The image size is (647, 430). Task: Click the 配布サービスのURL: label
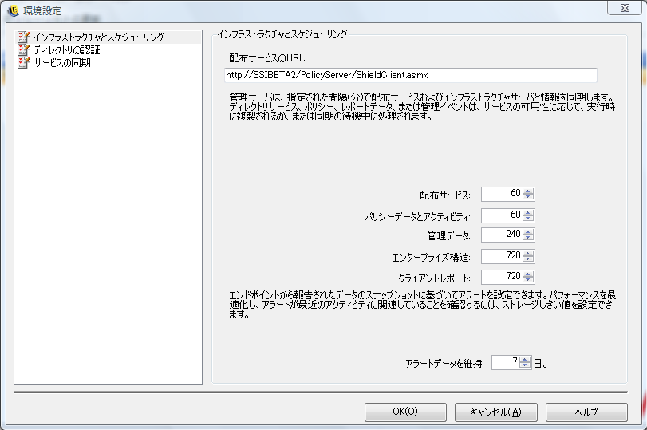[x=267, y=58]
